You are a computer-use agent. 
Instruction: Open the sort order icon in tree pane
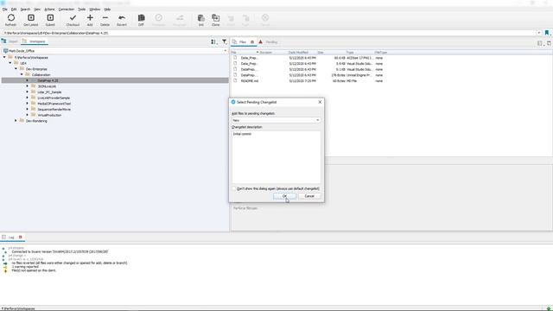(214, 41)
